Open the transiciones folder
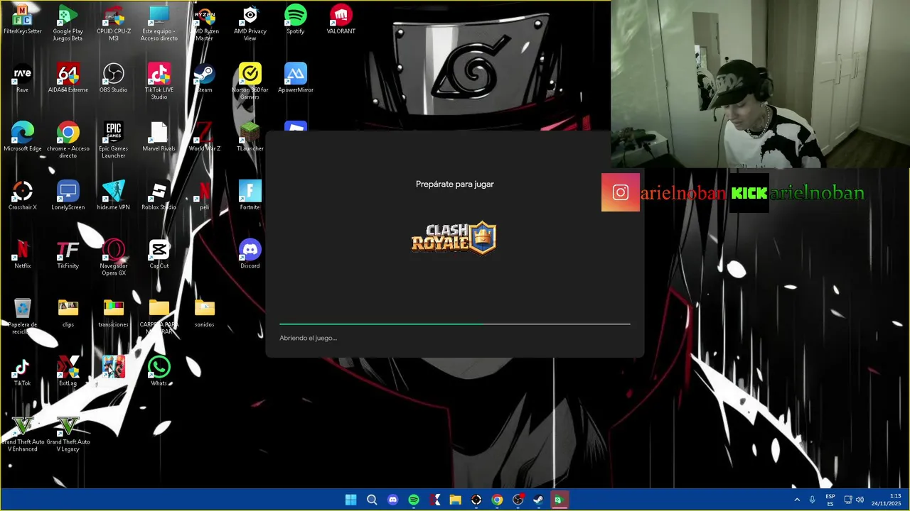This screenshot has width=910, height=511. coord(113,313)
